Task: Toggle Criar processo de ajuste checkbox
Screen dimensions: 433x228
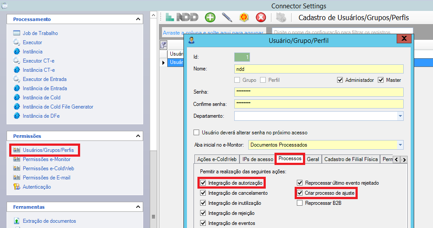Action: coord(299,193)
